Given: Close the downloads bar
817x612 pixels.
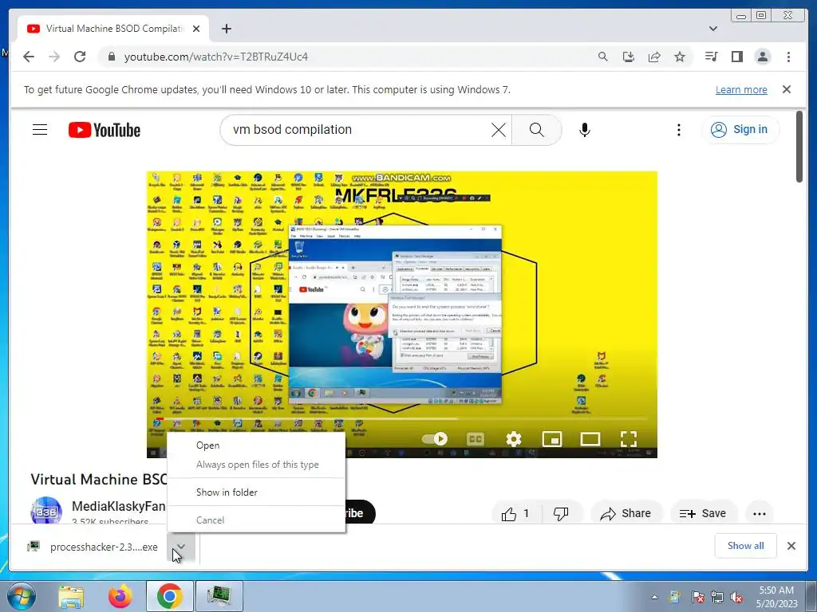Looking at the screenshot, I should tap(791, 545).
